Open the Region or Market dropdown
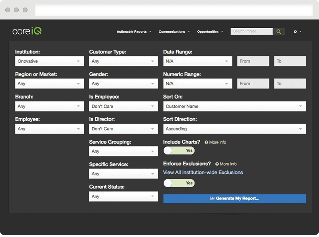Screen dimensions: 319x237 49,84
